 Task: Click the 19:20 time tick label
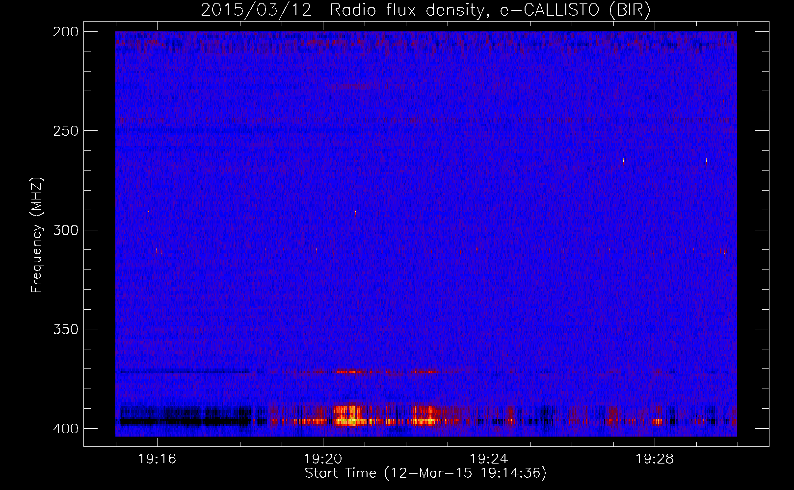click(323, 459)
